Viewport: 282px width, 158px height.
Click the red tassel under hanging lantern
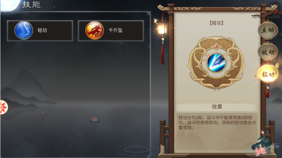(x=163, y=54)
